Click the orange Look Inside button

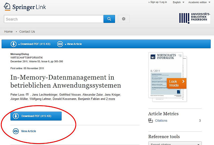coord(177,83)
